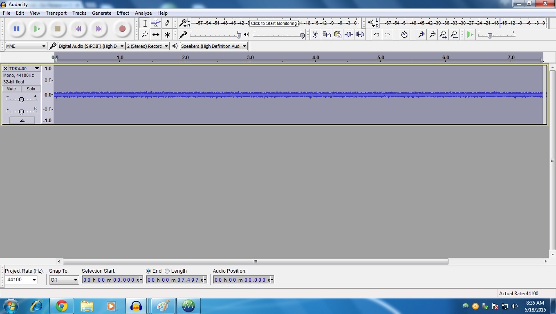Open the 2 (Stereo) recording channels dropdown
The image size is (556, 314).
pyautogui.click(x=148, y=46)
